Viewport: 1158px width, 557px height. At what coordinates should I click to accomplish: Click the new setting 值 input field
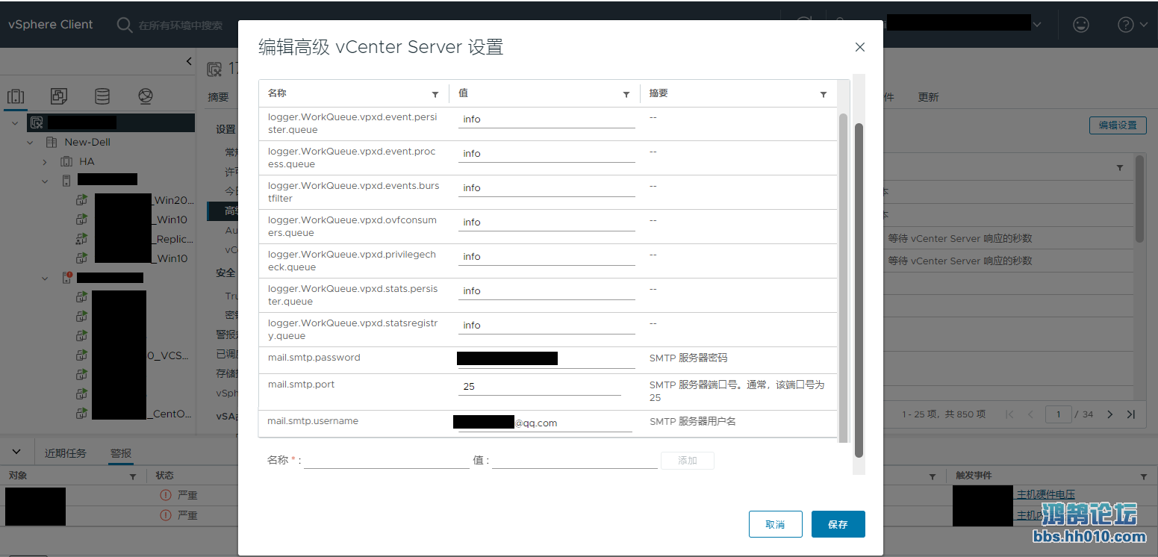coord(575,461)
